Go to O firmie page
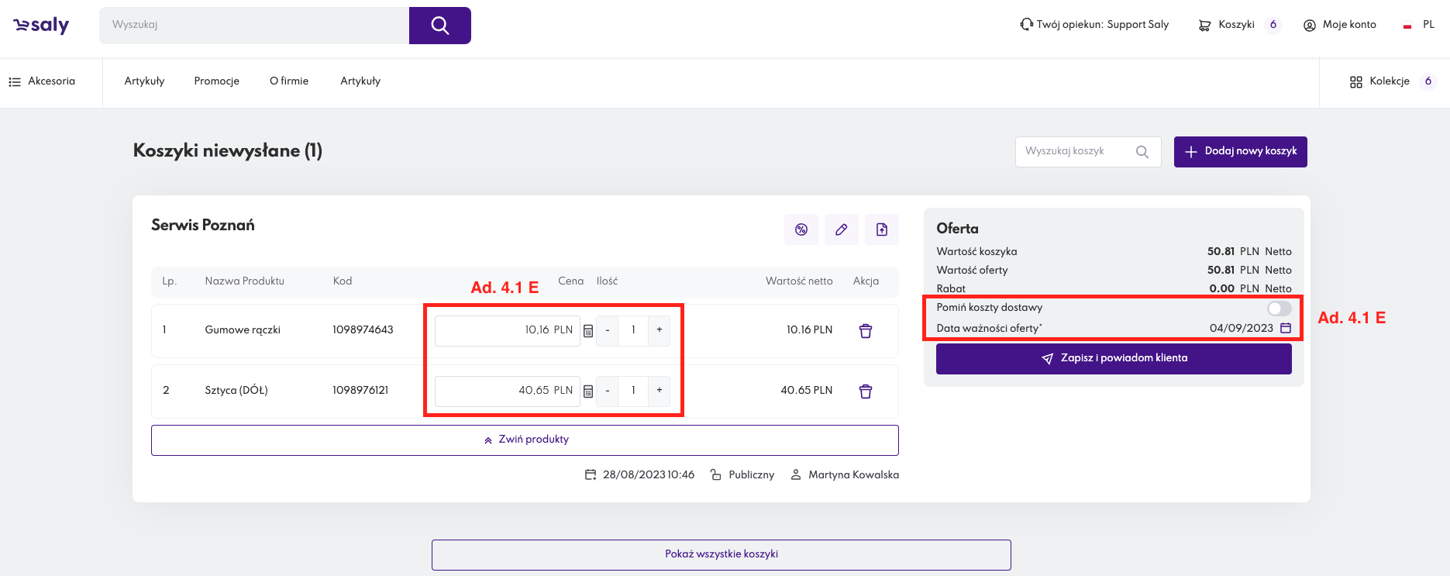 pos(289,81)
